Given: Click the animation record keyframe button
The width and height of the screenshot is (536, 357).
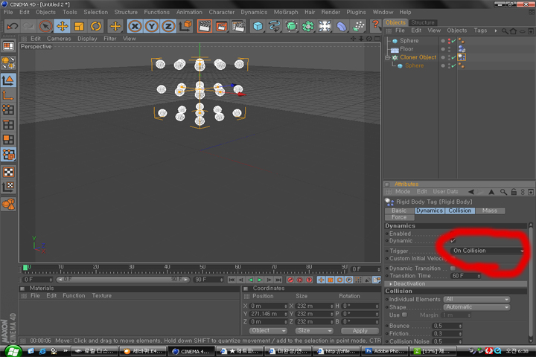Looking at the screenshot, I should pos(290,280).
